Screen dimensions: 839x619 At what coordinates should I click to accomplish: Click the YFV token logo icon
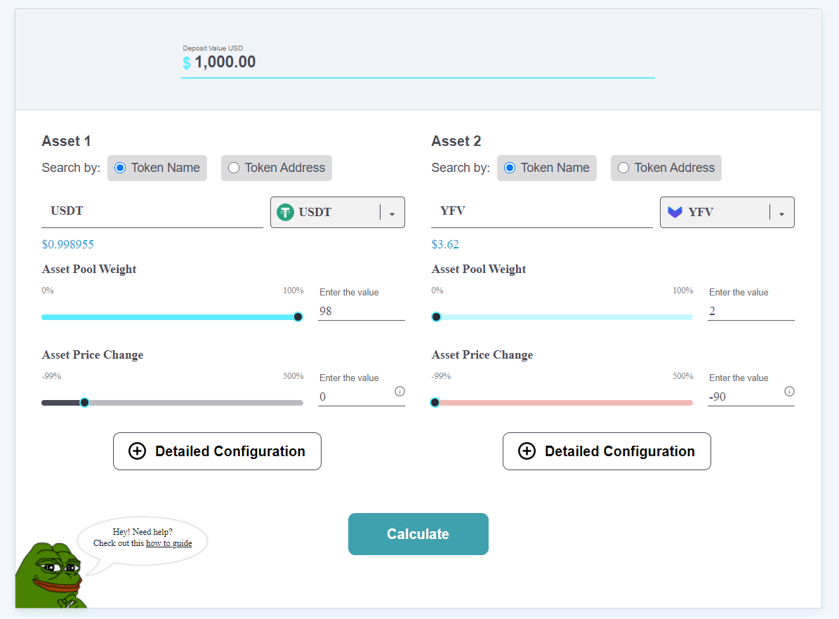(x=675, y=213)
